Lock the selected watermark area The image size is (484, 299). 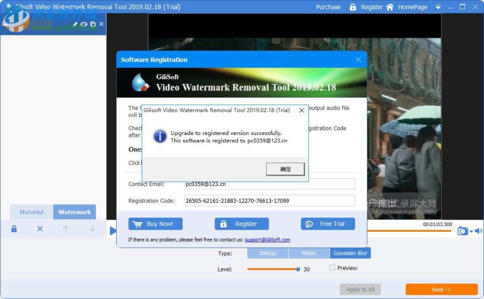pos(14,228)
